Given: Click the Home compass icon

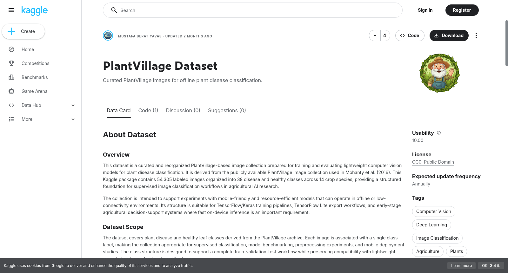Looking at the screenshot, I should point(11,49).
